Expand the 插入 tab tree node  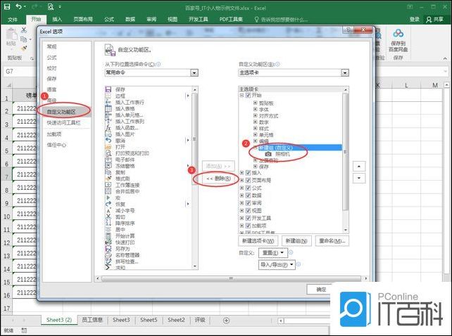(x=242, y=173)
